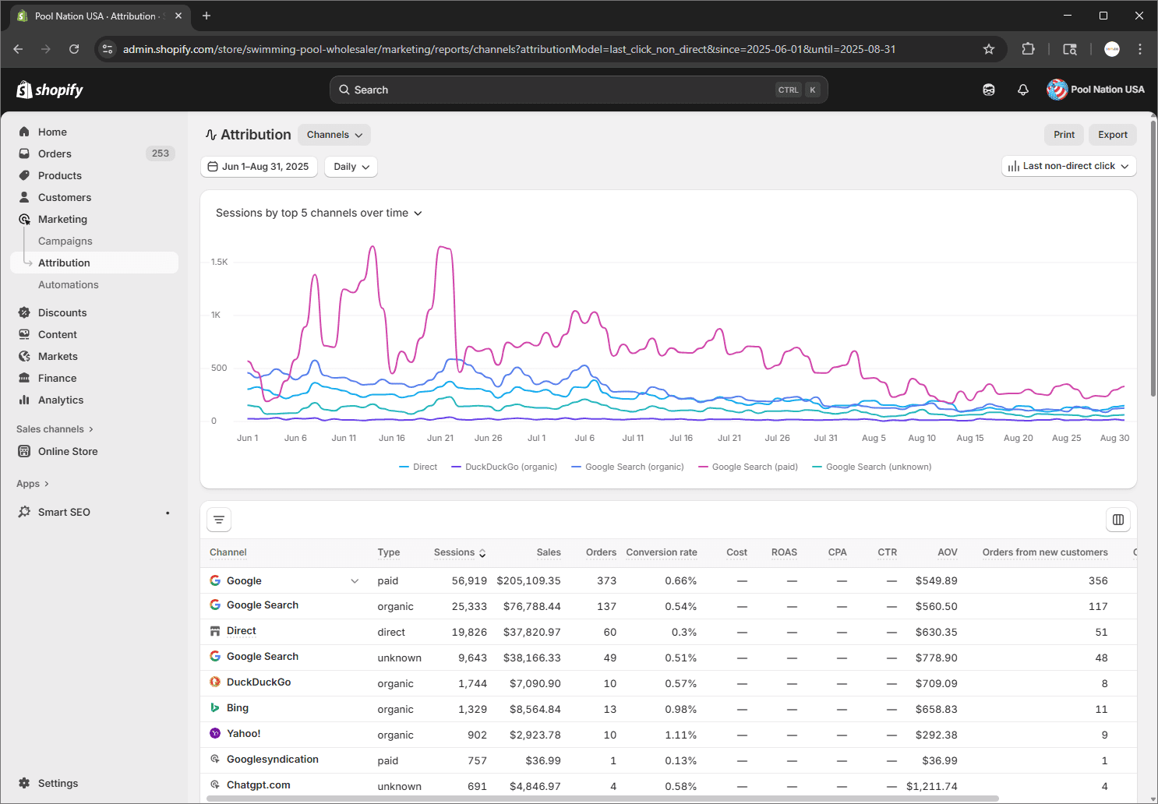Open the Last non-direct click model dropdown
Screen dimensions: 1158x804
[x=1068, y=166]
